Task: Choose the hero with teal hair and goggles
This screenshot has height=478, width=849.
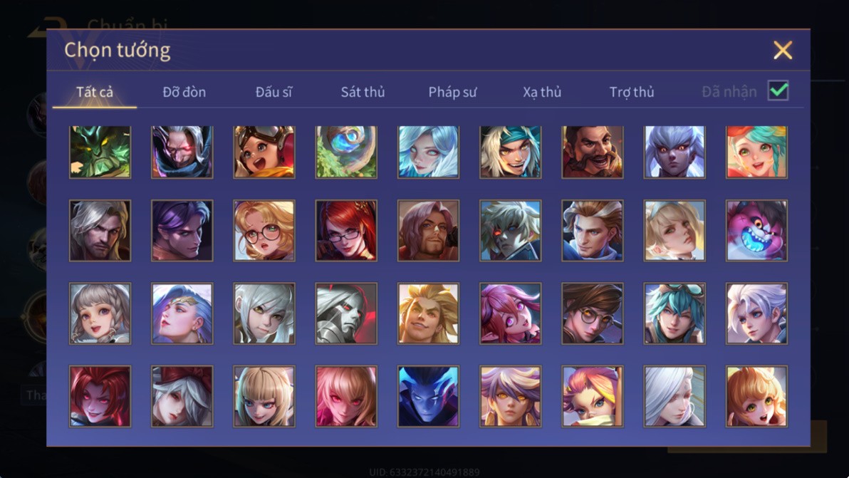Action: coord(674,313)
